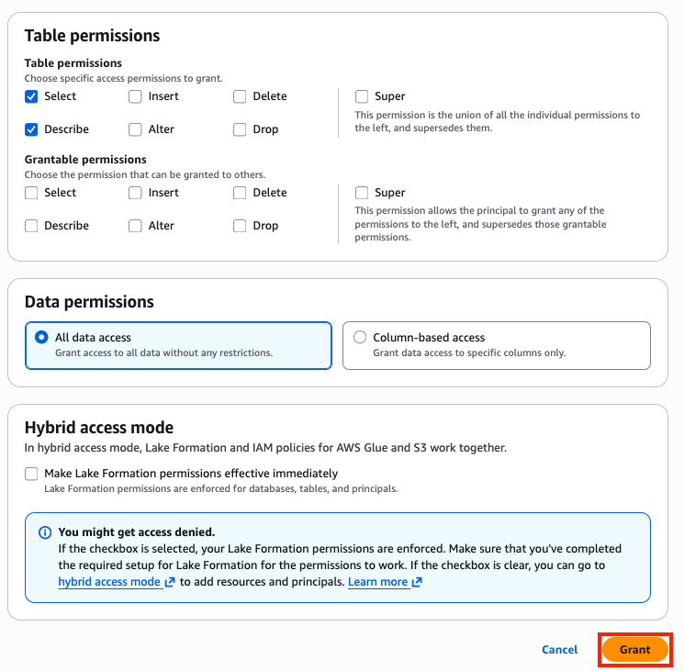Click external link icon beside hybrid access mode
The width and height of the screenshot is (684, 671).
[x=170, y=582]
